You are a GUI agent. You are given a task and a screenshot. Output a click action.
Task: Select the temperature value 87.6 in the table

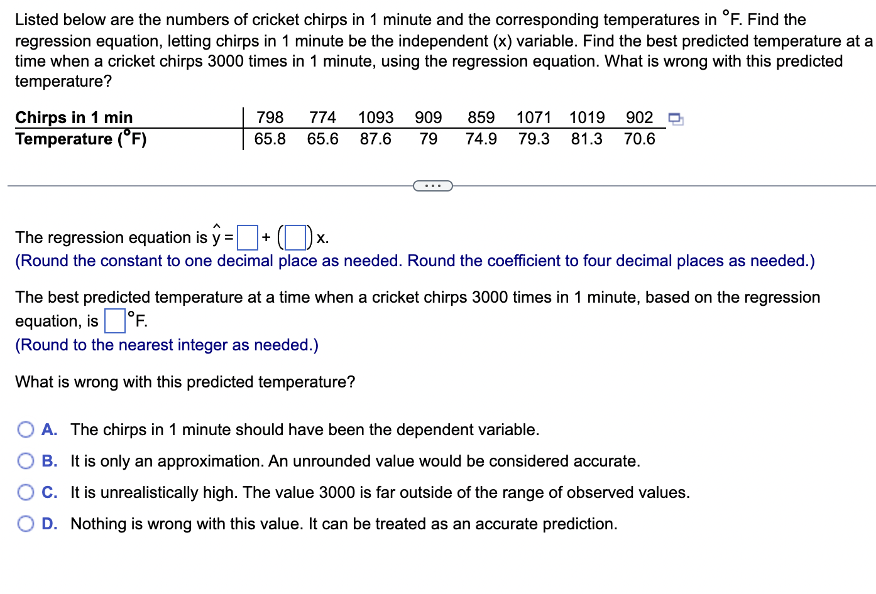coord(376,139)
